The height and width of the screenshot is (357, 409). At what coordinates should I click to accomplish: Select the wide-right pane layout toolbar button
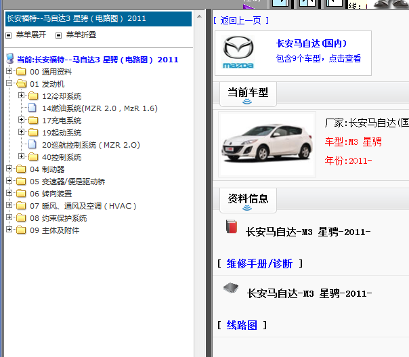[x=335, y=3]
